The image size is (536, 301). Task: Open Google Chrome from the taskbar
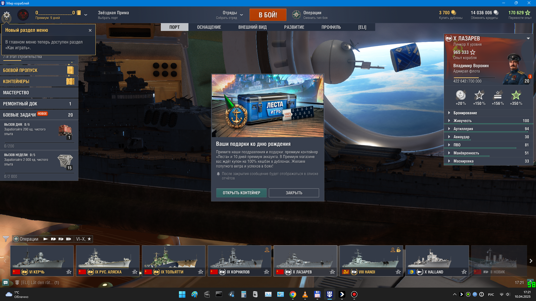point(293,294)
